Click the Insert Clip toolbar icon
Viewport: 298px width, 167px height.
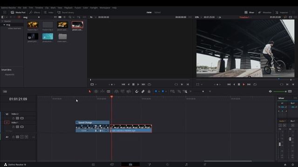[116, 91]
